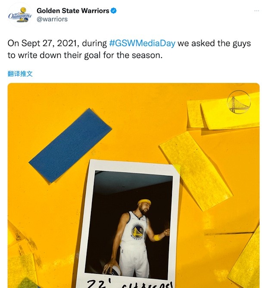Click the Golden Gate bridge watermark logo
This screenshot has width=262, height=288.
coord(239,102)
